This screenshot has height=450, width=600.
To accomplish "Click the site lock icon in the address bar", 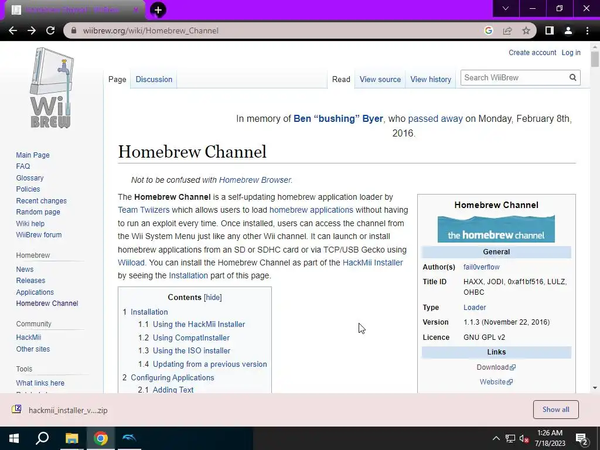I will (74, 30).
